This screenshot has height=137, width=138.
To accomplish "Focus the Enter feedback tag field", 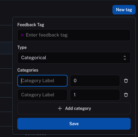I will point(74,35).
